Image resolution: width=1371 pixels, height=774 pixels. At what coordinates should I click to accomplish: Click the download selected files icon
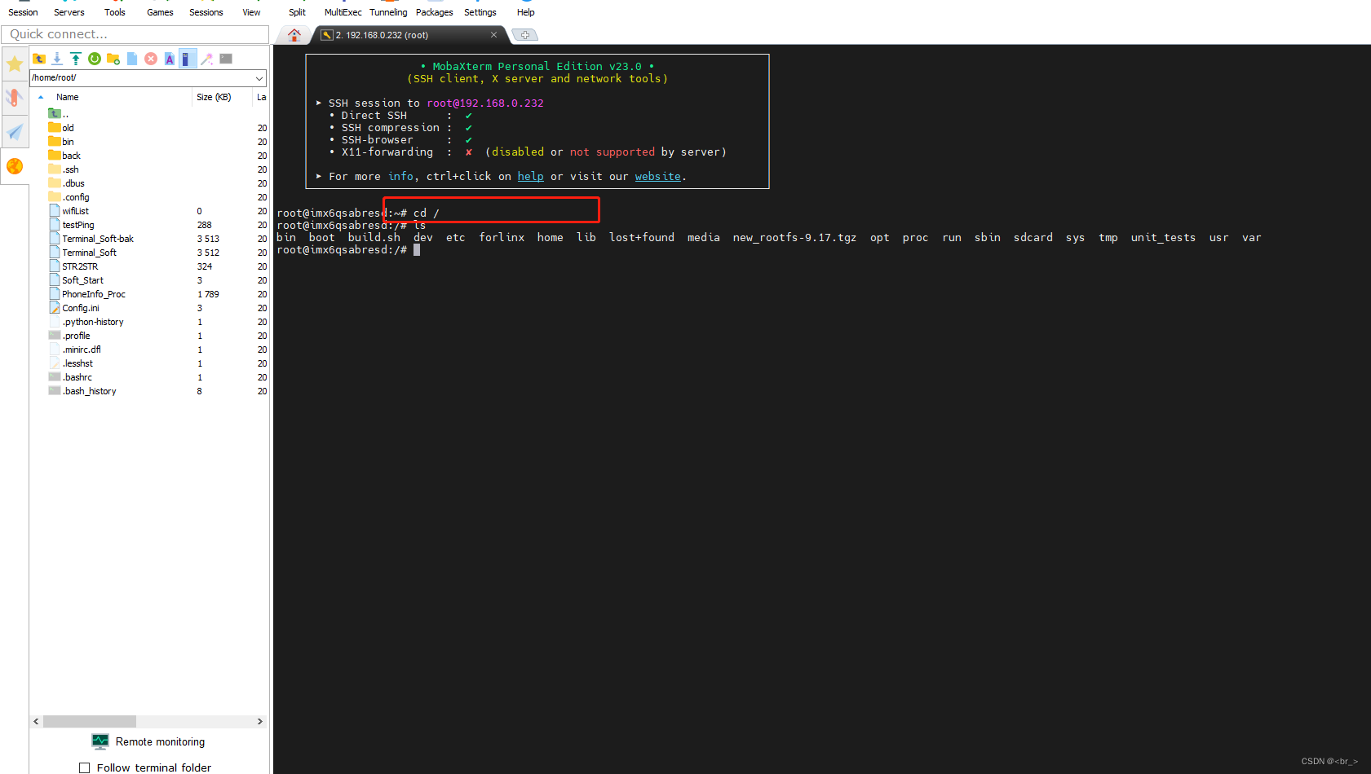pos(57,59)
